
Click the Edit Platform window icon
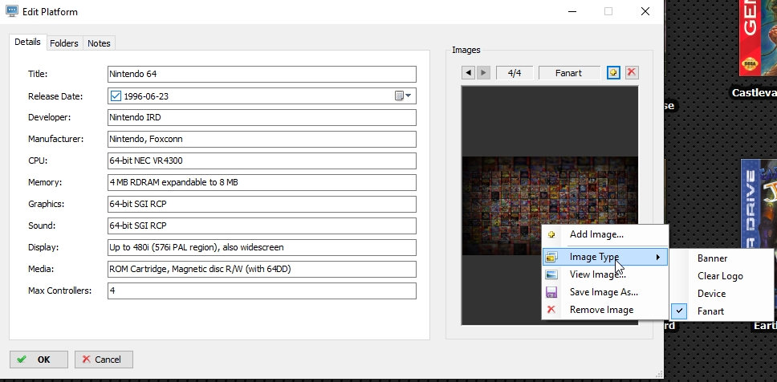click(12, 11)
